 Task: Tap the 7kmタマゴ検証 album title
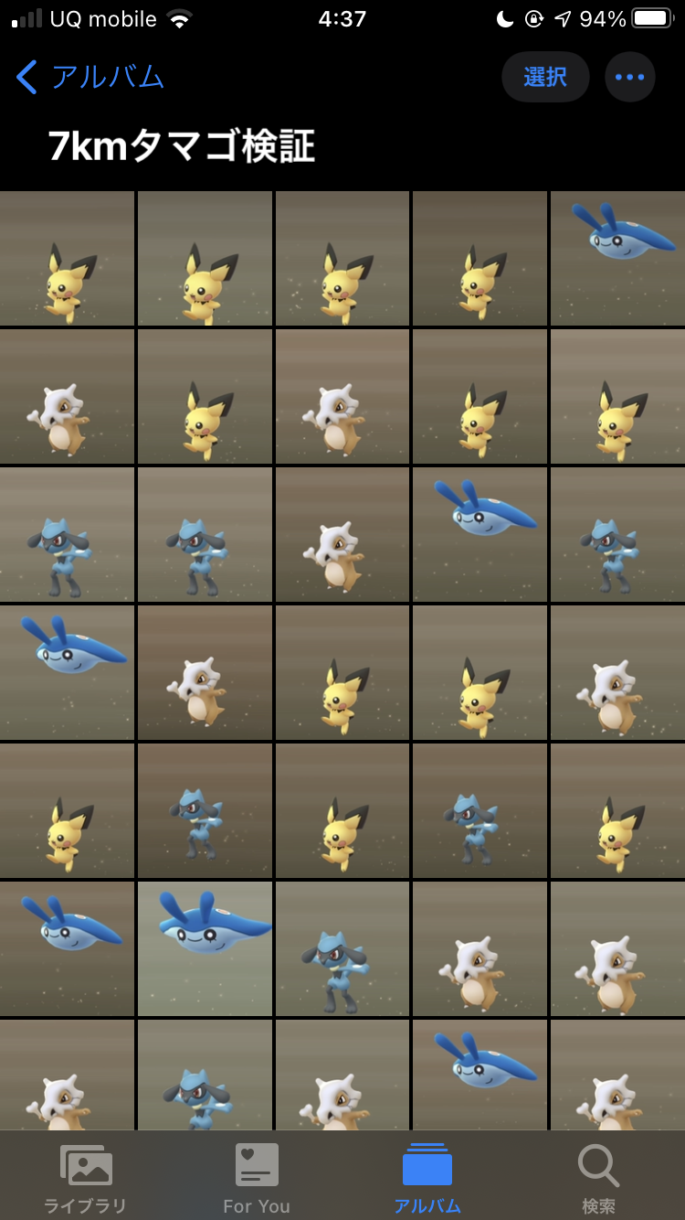[182, 146]
